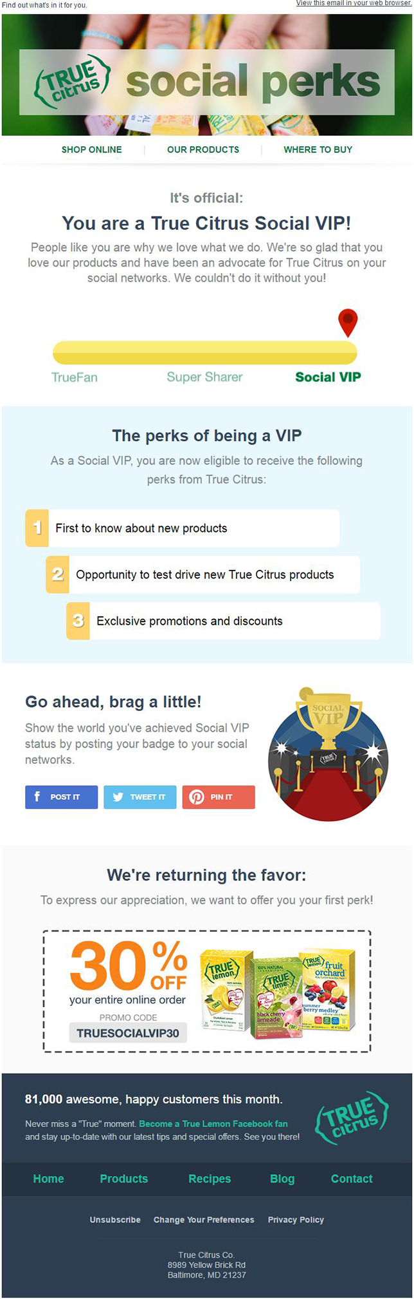Click the red location pin marker

[x=348, y=323]
